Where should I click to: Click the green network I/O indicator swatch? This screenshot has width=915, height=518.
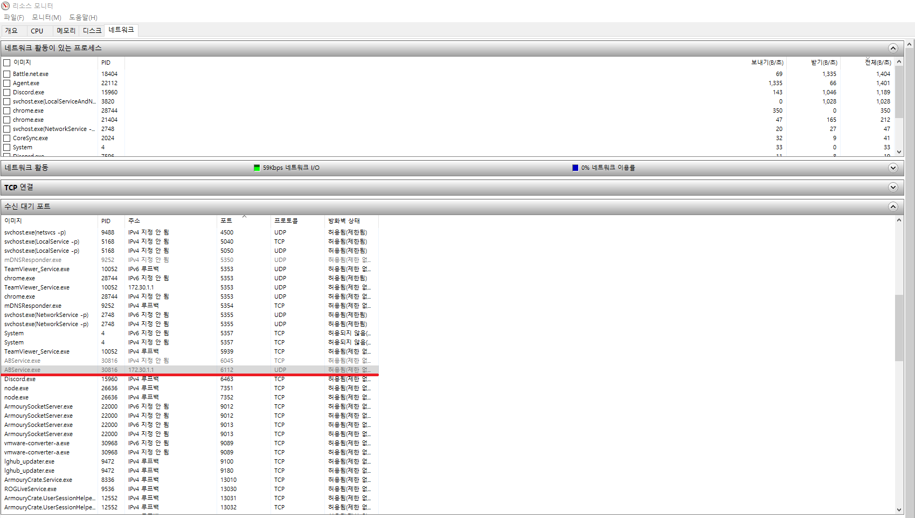tap(257, 168)
